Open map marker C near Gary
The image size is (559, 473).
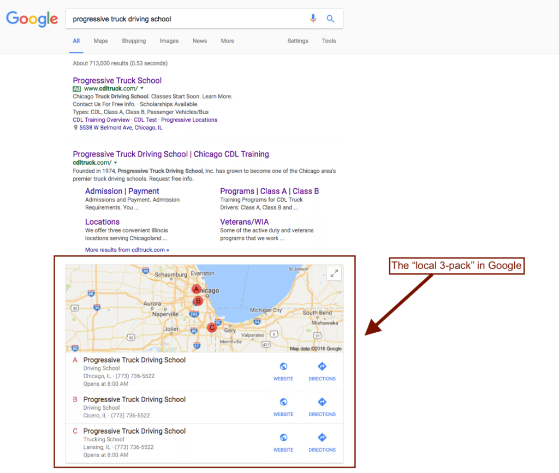(x=212, y=327)
